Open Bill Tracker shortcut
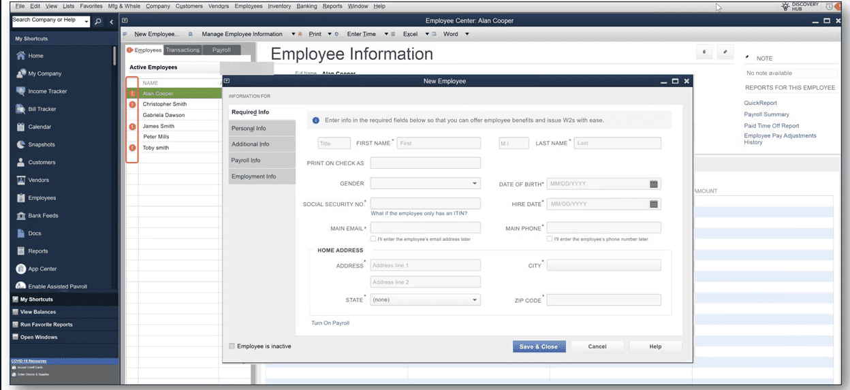This screenshot has height=390, width=850. click(42, 109)
